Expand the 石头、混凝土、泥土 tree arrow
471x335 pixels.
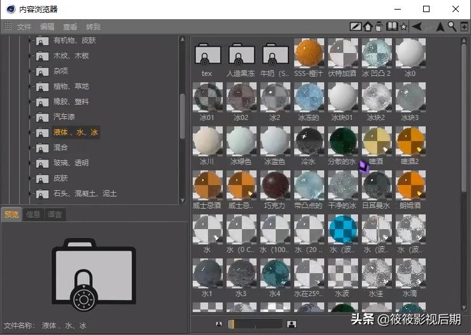point(29,193)
